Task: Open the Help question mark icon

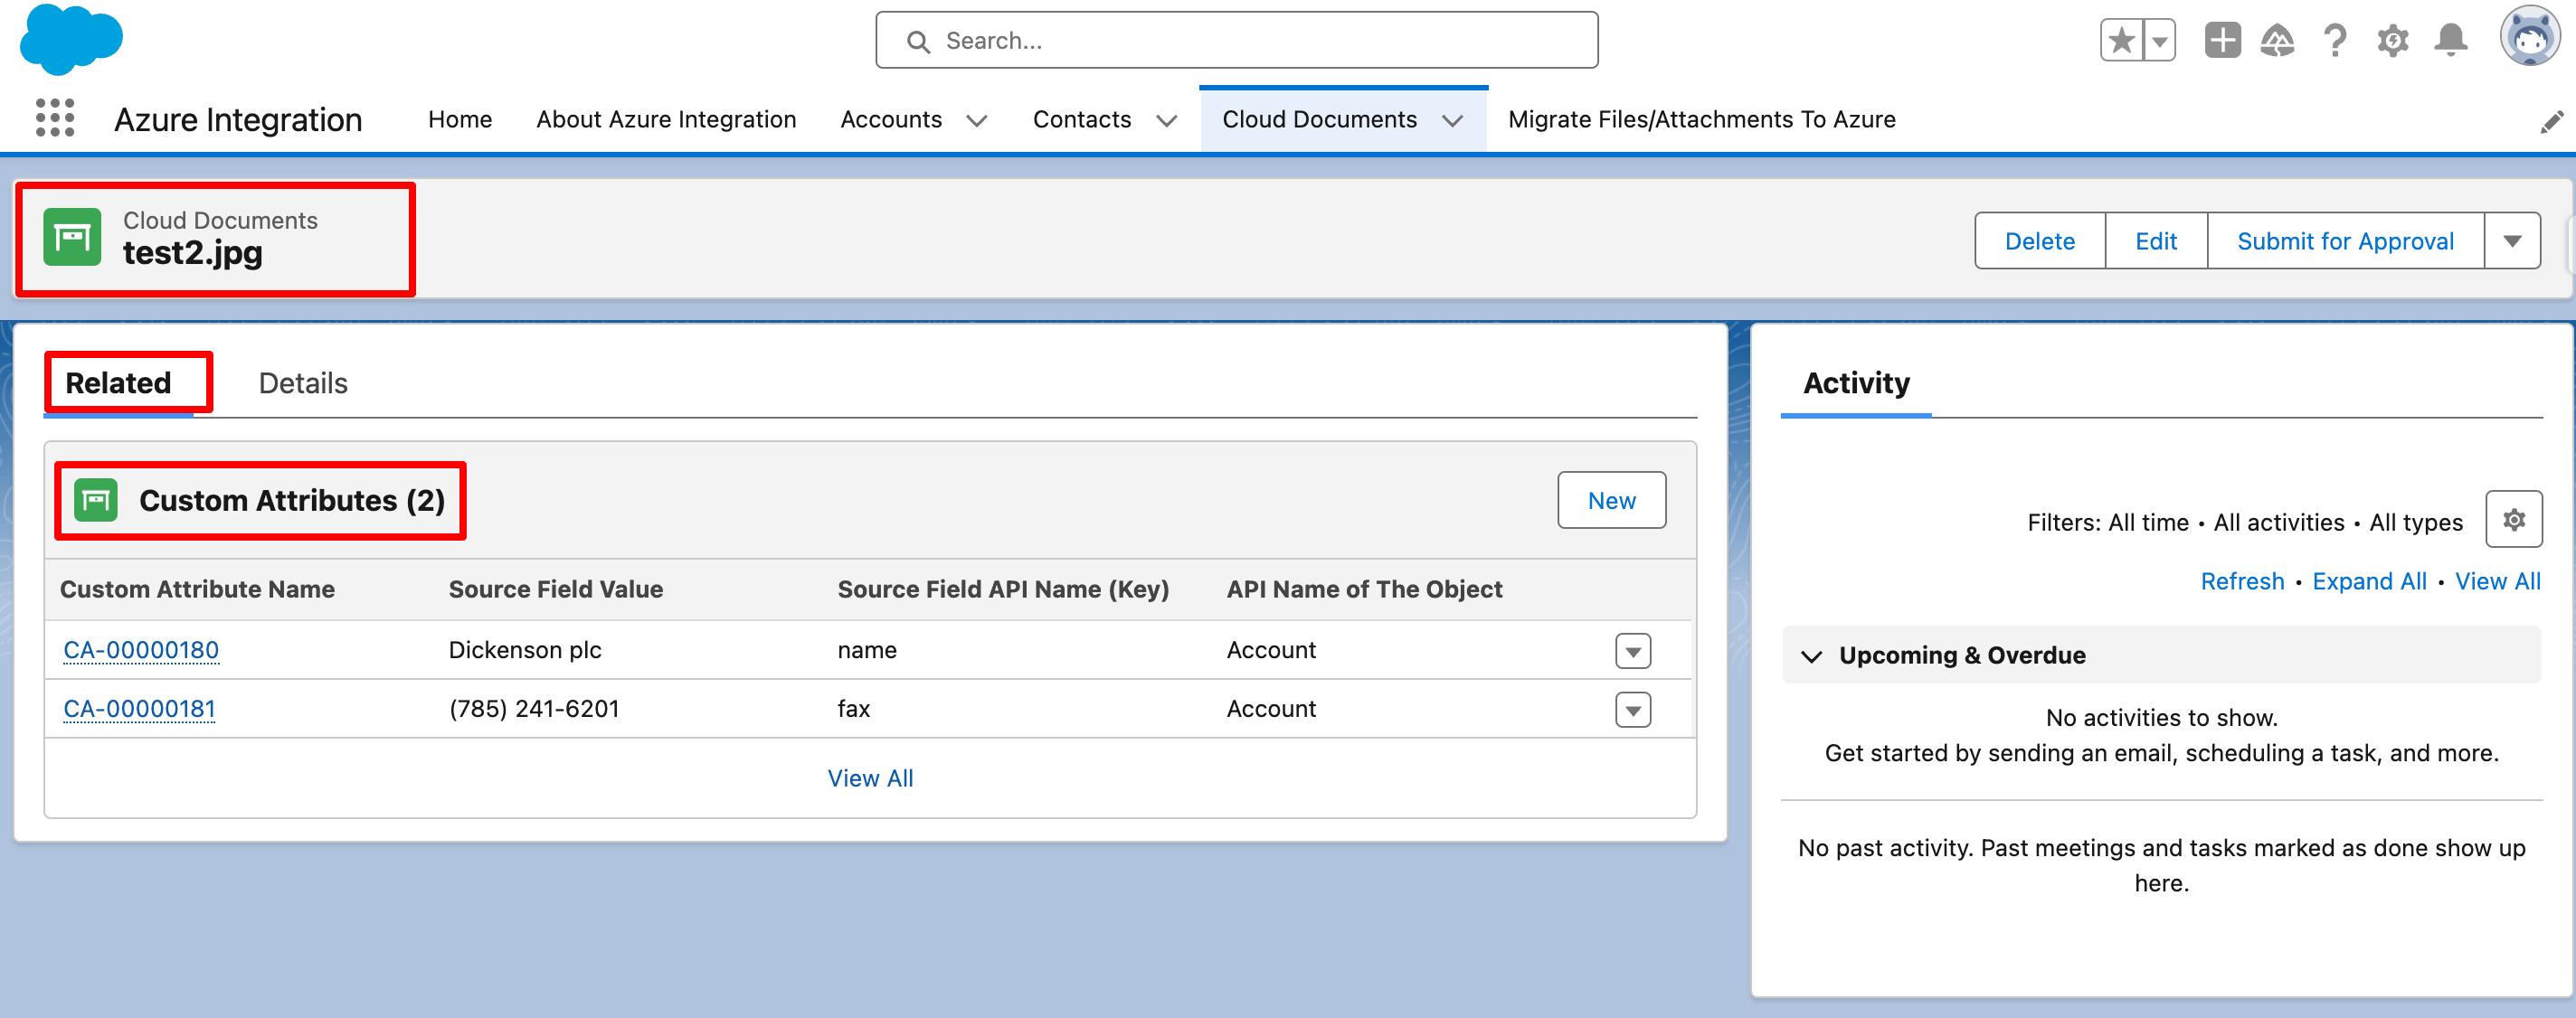Action: [x=2335, y=41]
